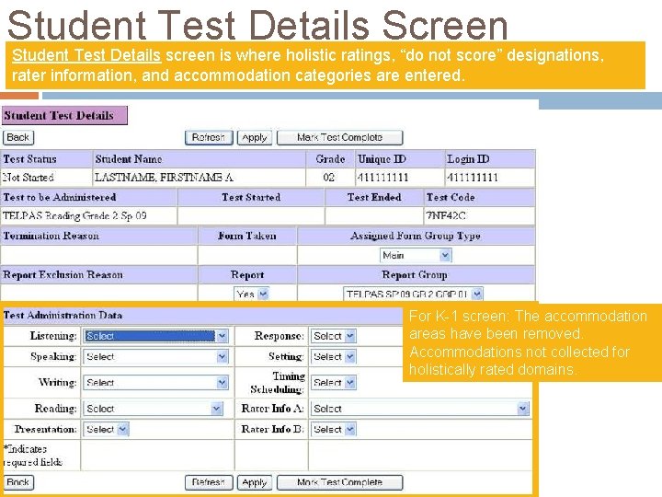662x497 pixels.
Task: Click the top Refresh button
Action: [209, 137]
